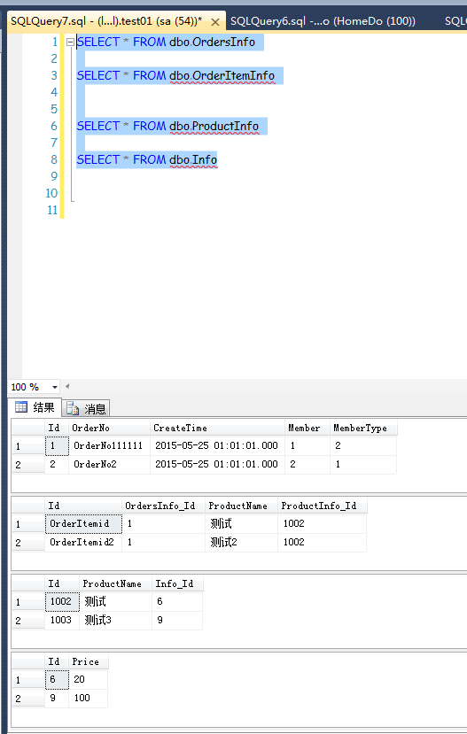Click the dbo.ProductInfo text on line 6
467x734 pixels.
[x=214, y=127]
